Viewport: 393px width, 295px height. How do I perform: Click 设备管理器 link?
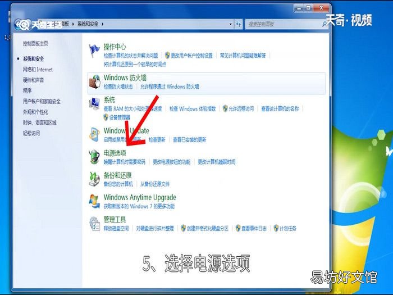tap(120, 117)
